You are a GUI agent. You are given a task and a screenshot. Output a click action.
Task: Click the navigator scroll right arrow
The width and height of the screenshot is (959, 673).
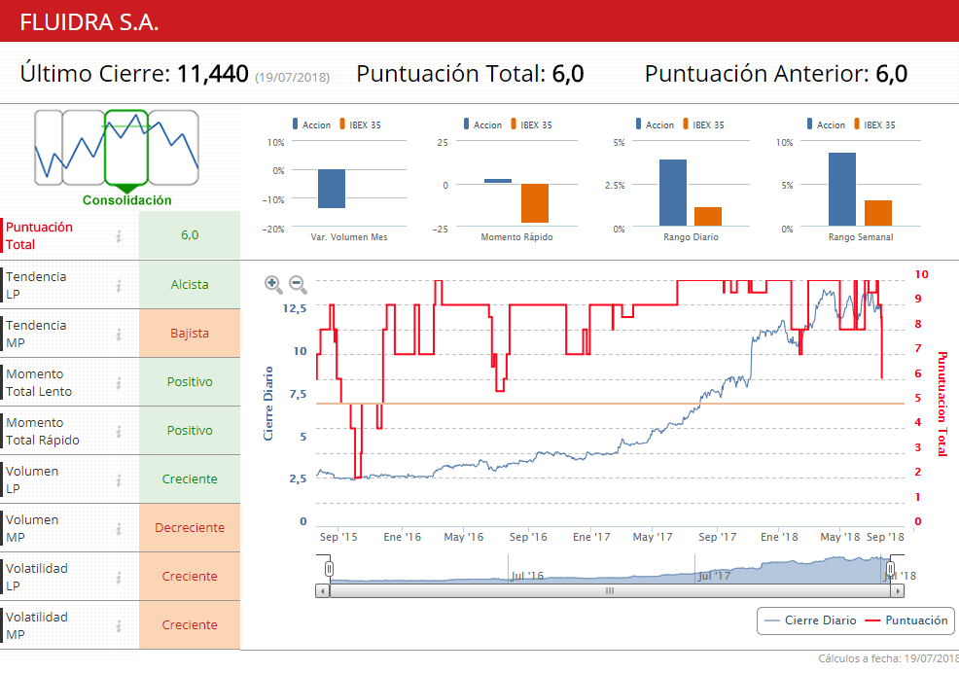tap(897, 591)
